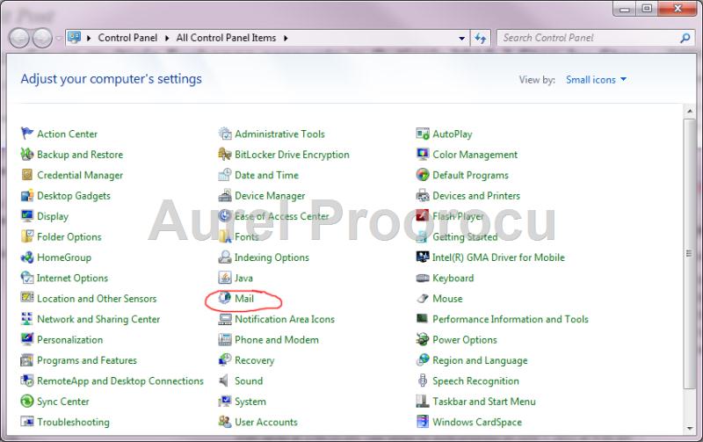Open the HomeGroup icon

(x=27, y=257)
